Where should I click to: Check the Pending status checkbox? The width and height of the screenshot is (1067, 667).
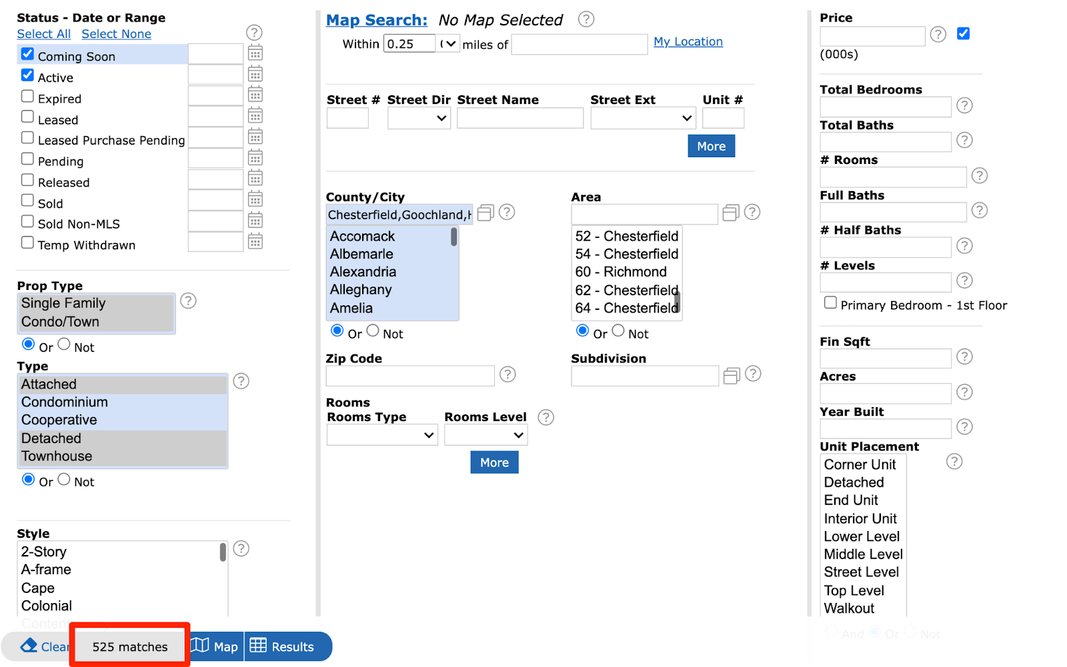pos(27,159)
